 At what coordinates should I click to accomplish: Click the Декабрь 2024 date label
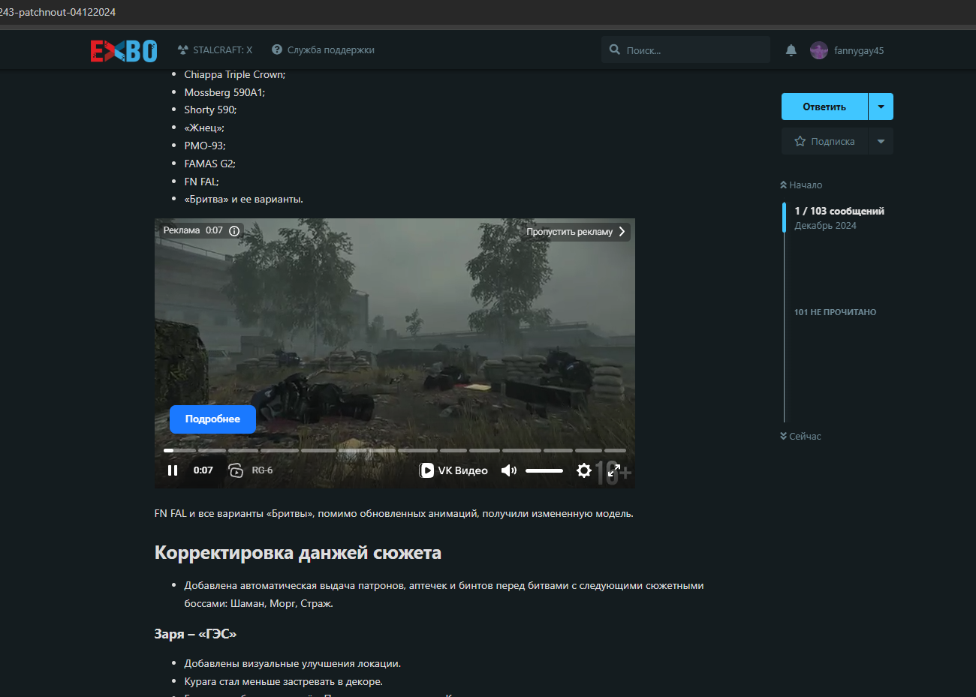[x=826, y=226]
